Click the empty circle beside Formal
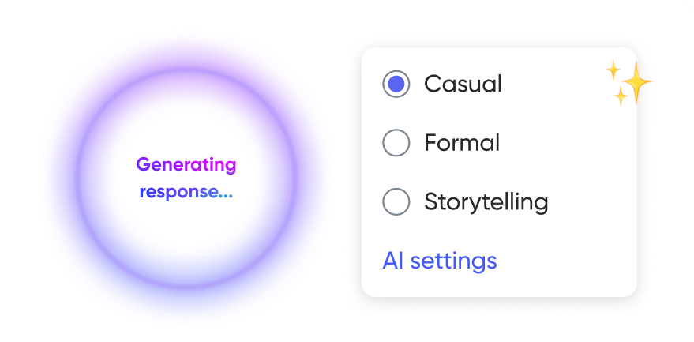This screenshot has height=342, width=694. 396,143
